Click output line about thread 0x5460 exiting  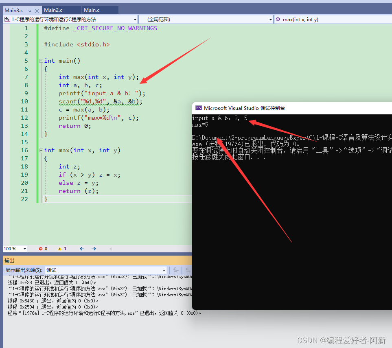tap(53, 301)
